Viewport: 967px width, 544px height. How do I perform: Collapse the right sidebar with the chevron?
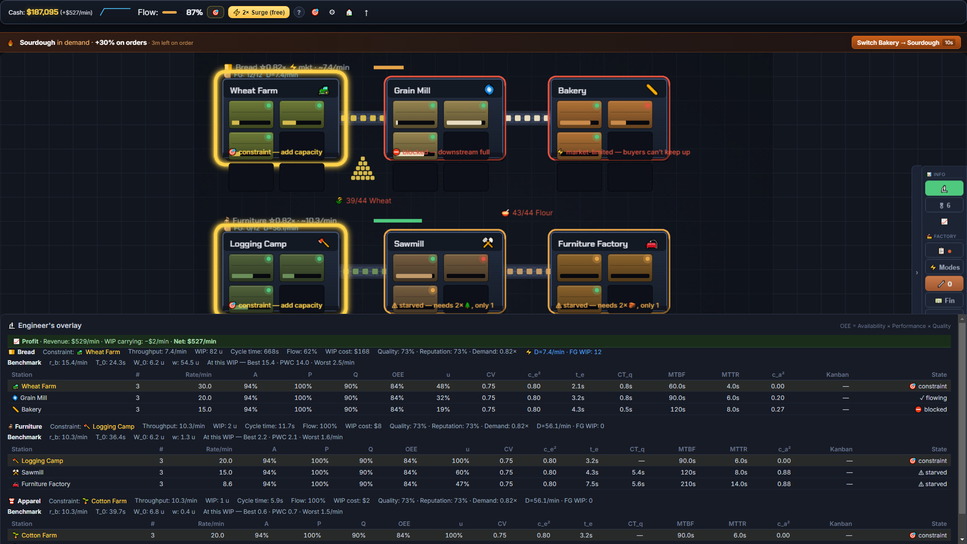(x=917, y=273)
